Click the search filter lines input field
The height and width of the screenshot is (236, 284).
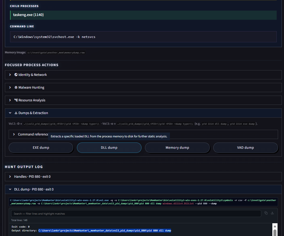[x=136, y=214]
